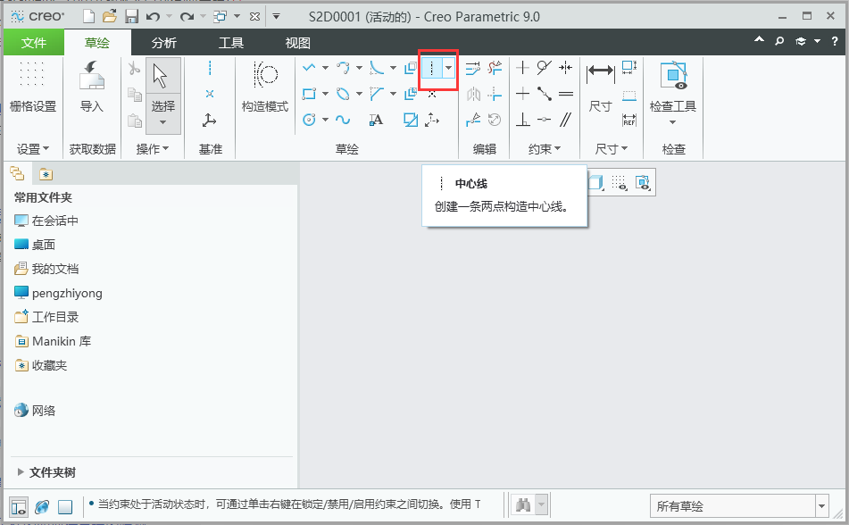
Task: Open the 文件 menu
Action: coord(34,43)
